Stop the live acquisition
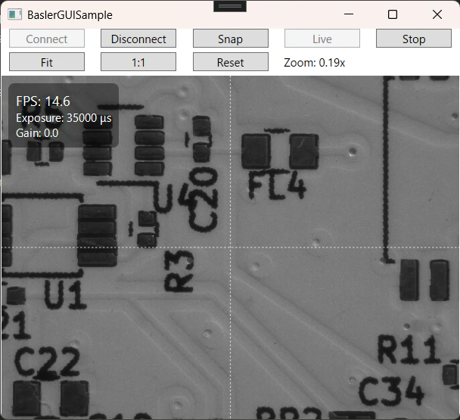Screen dimensions: 460x420 tap(414, 39)
